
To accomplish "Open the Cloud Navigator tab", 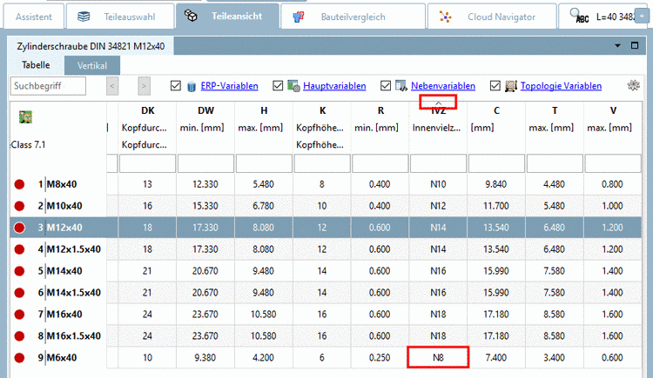I will pos(492,17).
